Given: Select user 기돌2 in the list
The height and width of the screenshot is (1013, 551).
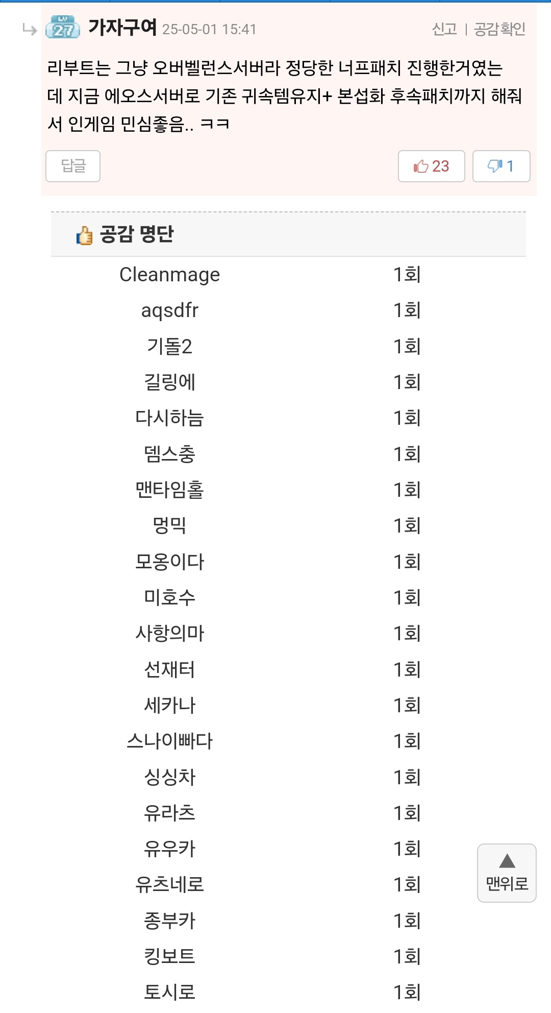Looking at the screenshot, I should [170, 346].
